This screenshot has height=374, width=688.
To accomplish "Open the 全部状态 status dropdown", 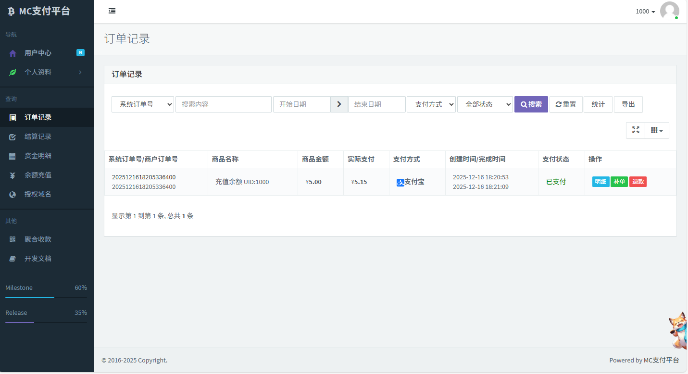I will (485, 104).
